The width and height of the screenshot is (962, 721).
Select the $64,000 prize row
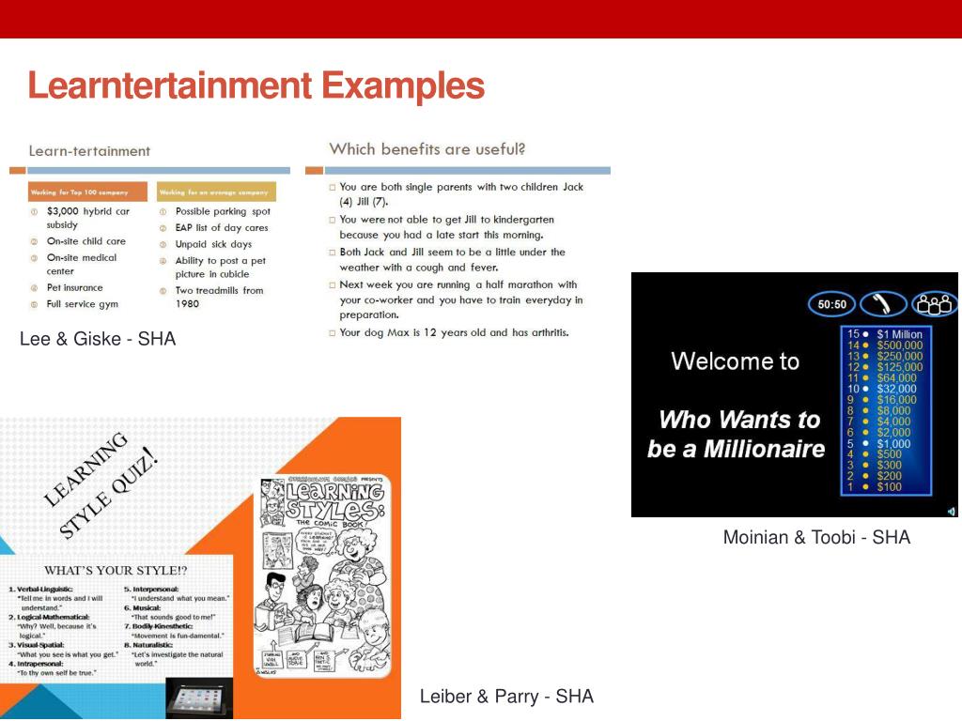tap(882, 378)
